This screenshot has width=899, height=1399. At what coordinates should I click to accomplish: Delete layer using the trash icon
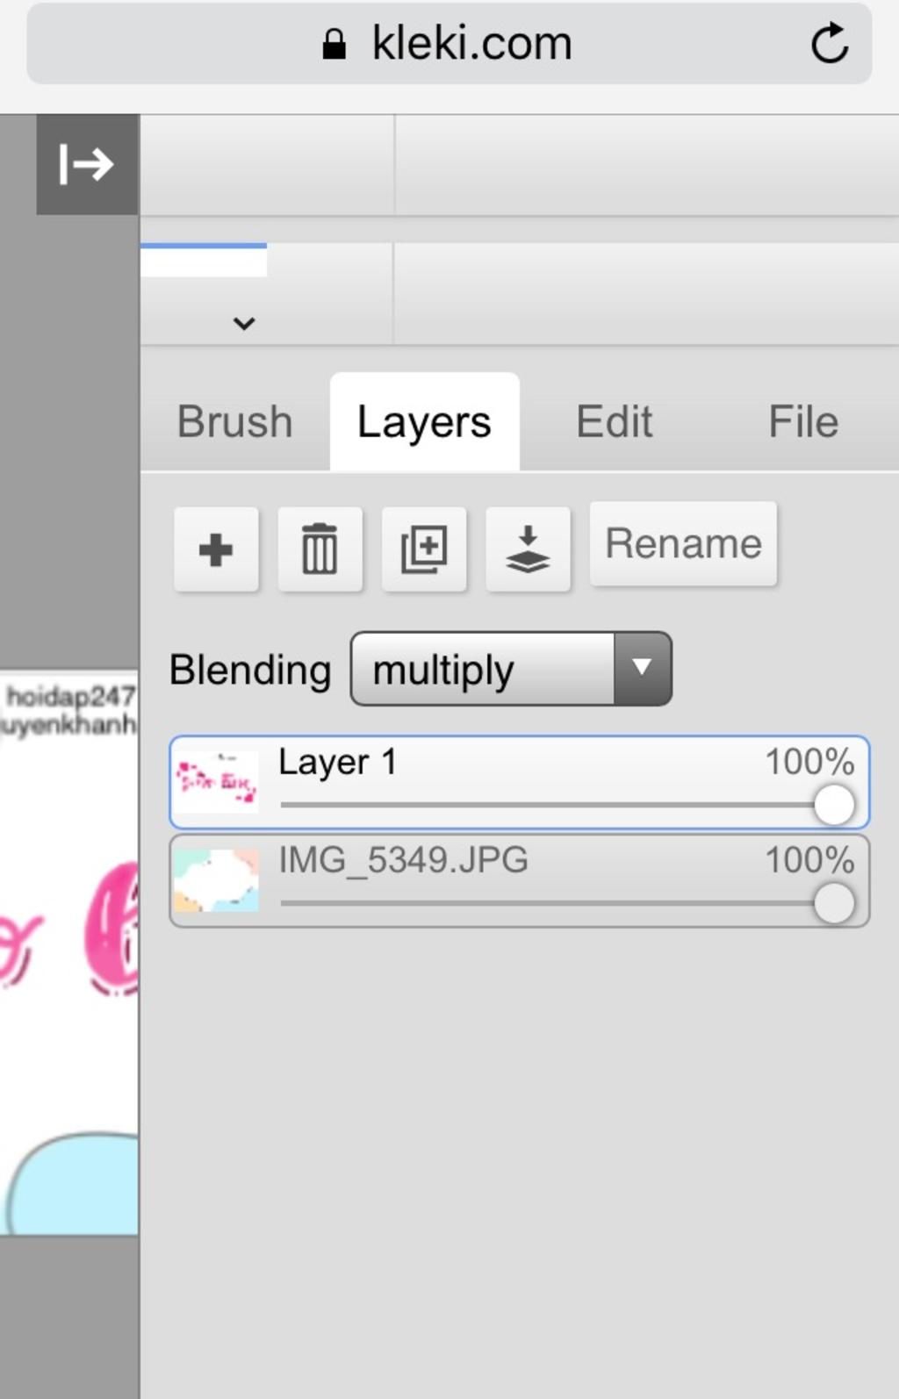tap(320, 549)
